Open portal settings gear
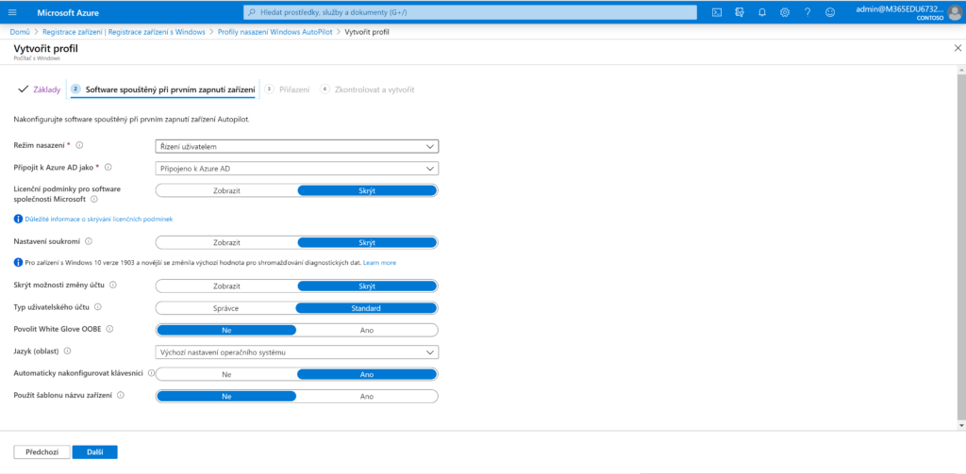This screenshot has width=966, height=474. pos(785,13)
